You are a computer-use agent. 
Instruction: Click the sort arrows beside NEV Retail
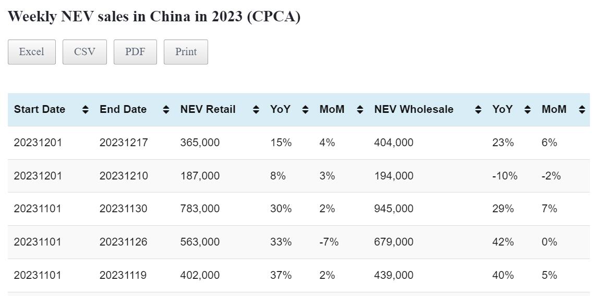coord(256,110)
